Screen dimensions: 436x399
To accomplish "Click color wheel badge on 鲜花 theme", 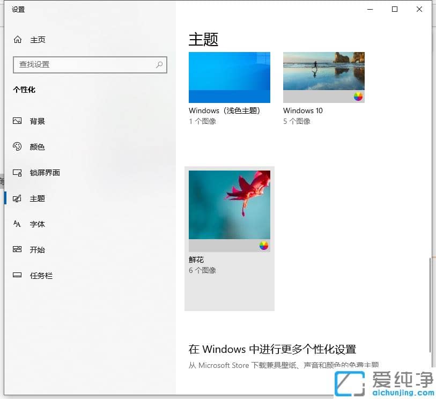I will coord(264,246).
